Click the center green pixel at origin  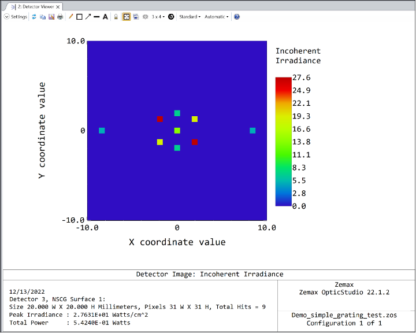tap(177, 131)
